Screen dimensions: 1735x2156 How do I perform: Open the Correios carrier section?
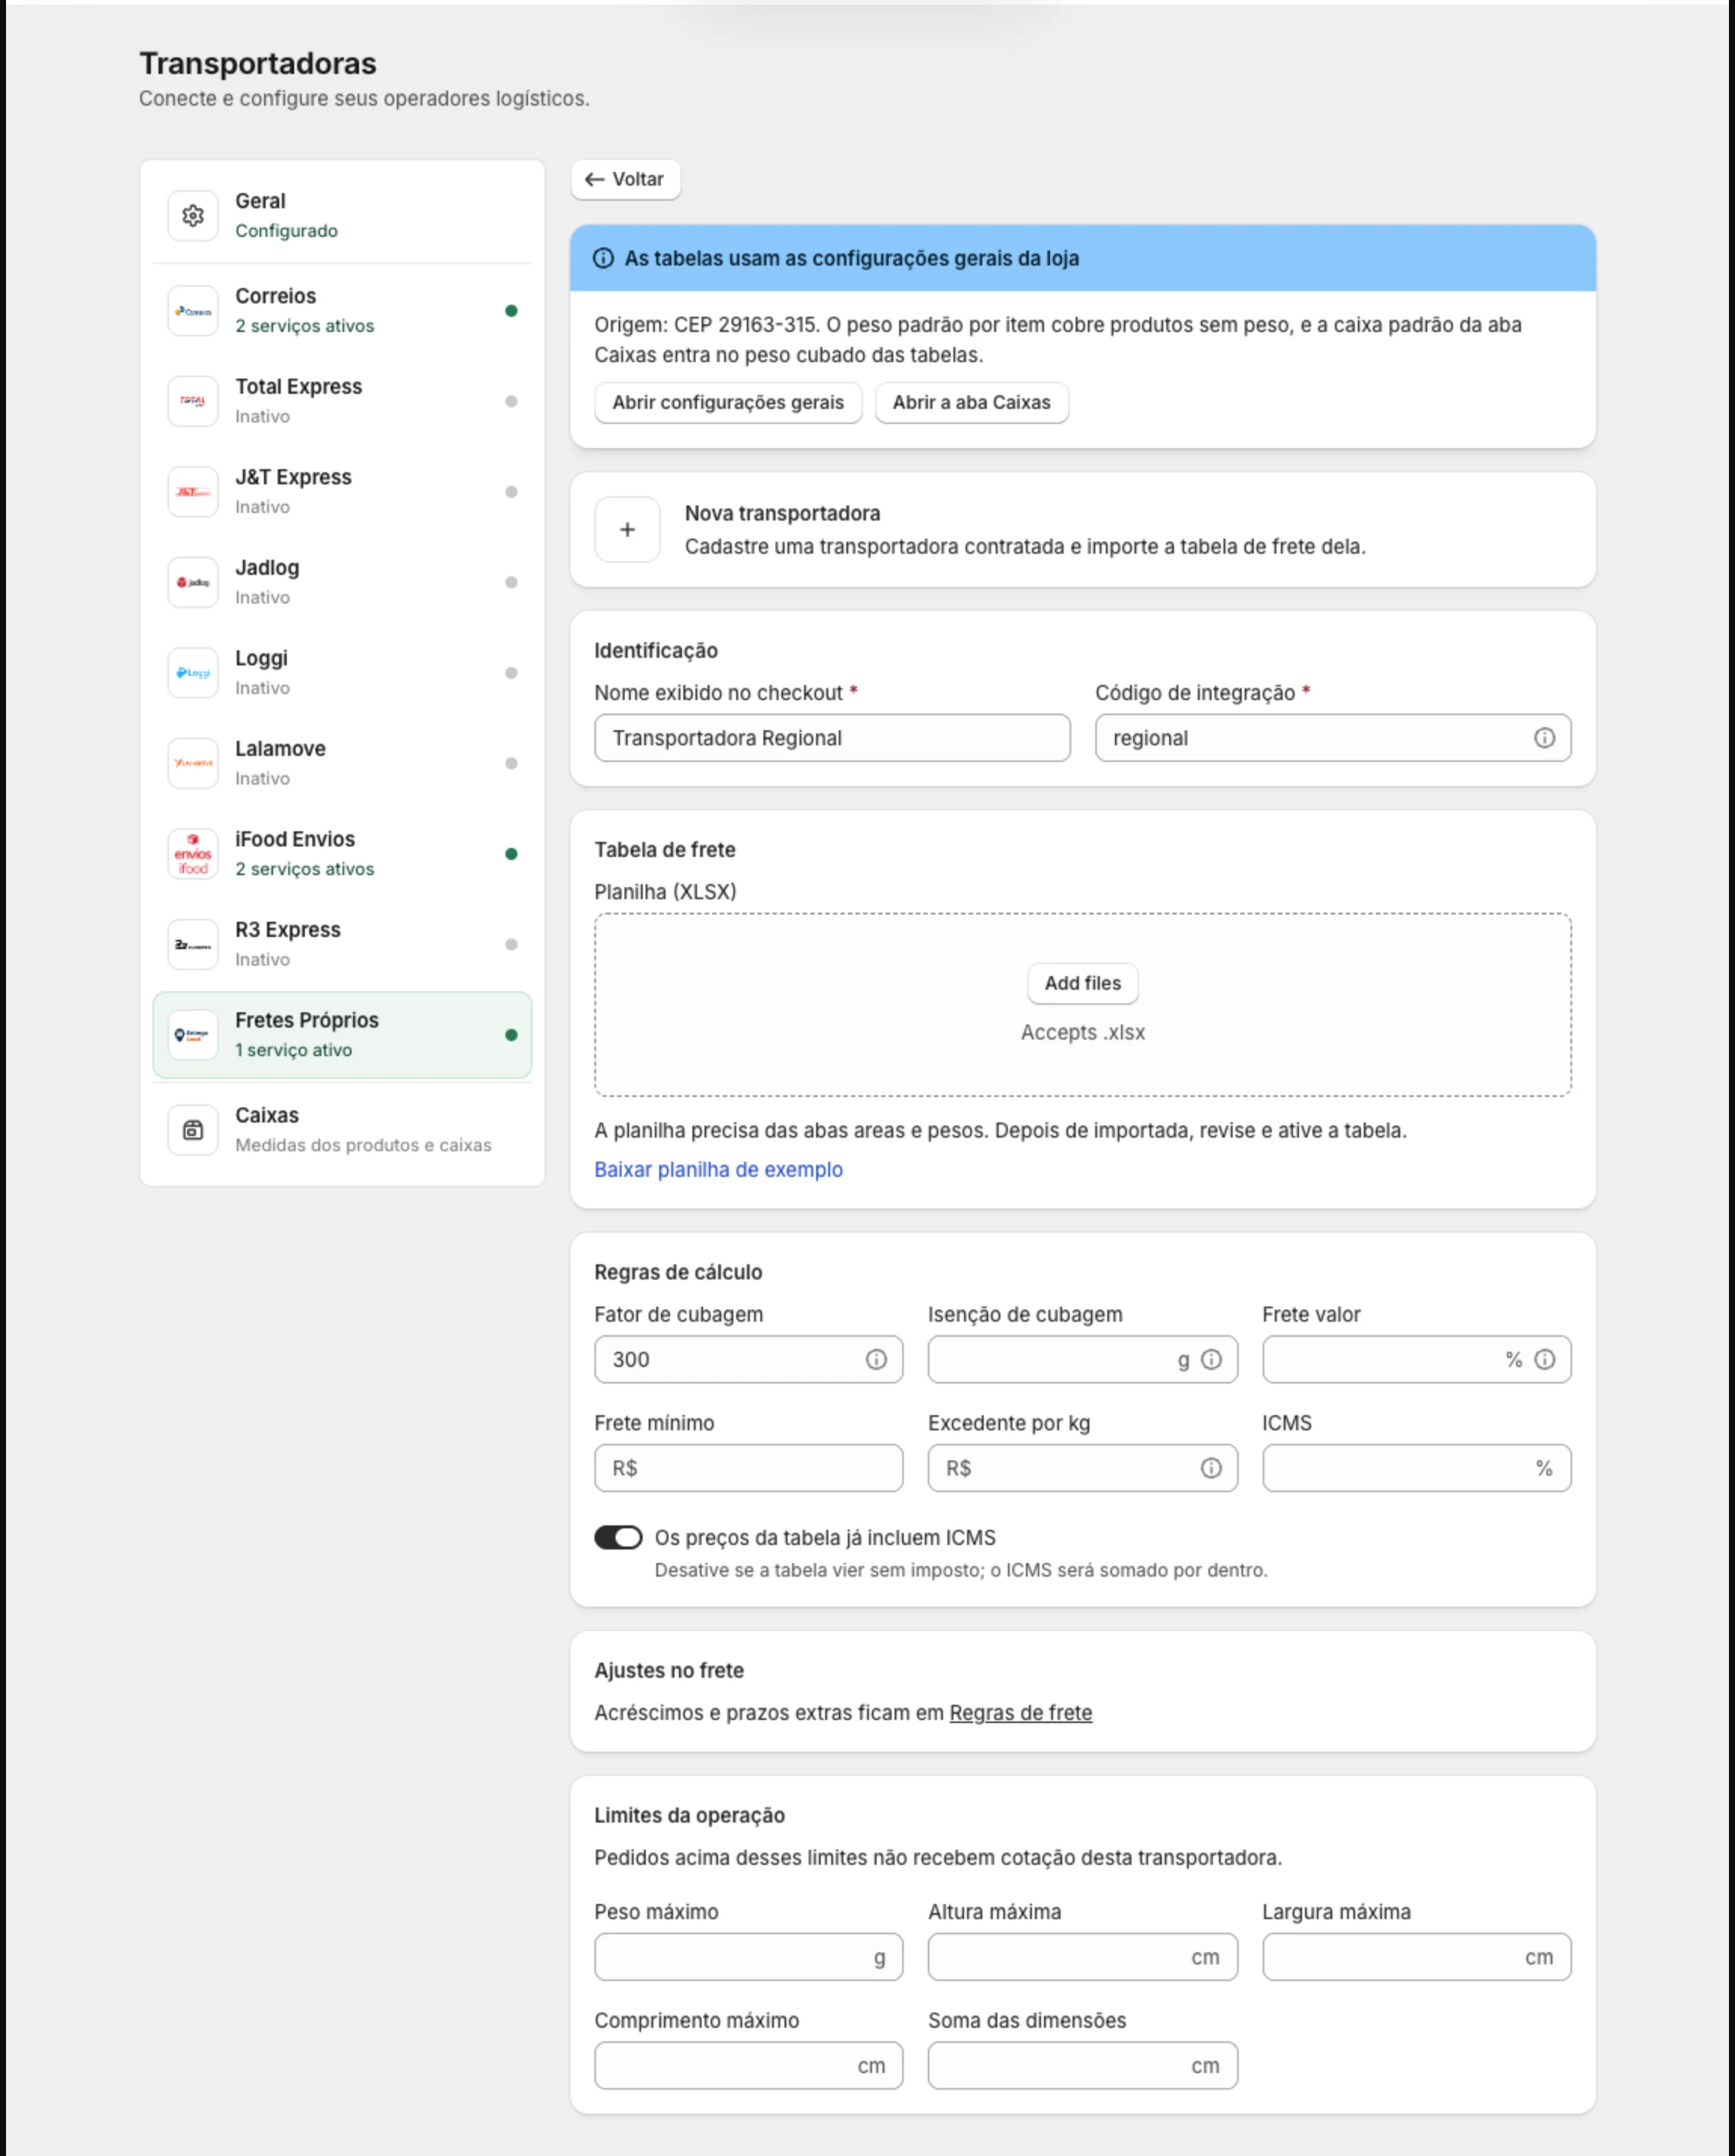[342, 311]
